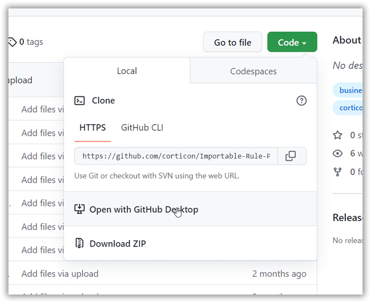Open with GitHub Desktop
371x303 pixels.
[144, 209]
